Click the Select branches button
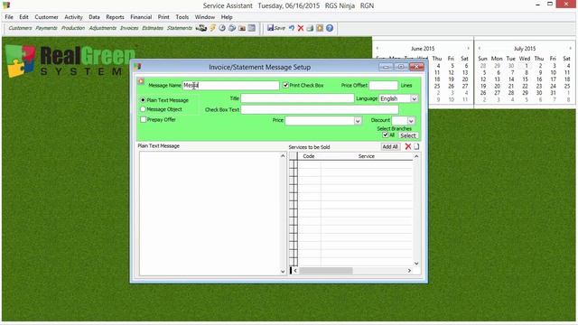Viewport: 578px width, 325px height. point(408,135)
